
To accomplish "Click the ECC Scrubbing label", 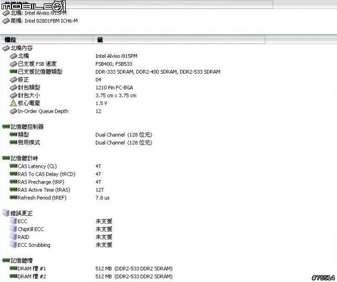I will [34, 245].
